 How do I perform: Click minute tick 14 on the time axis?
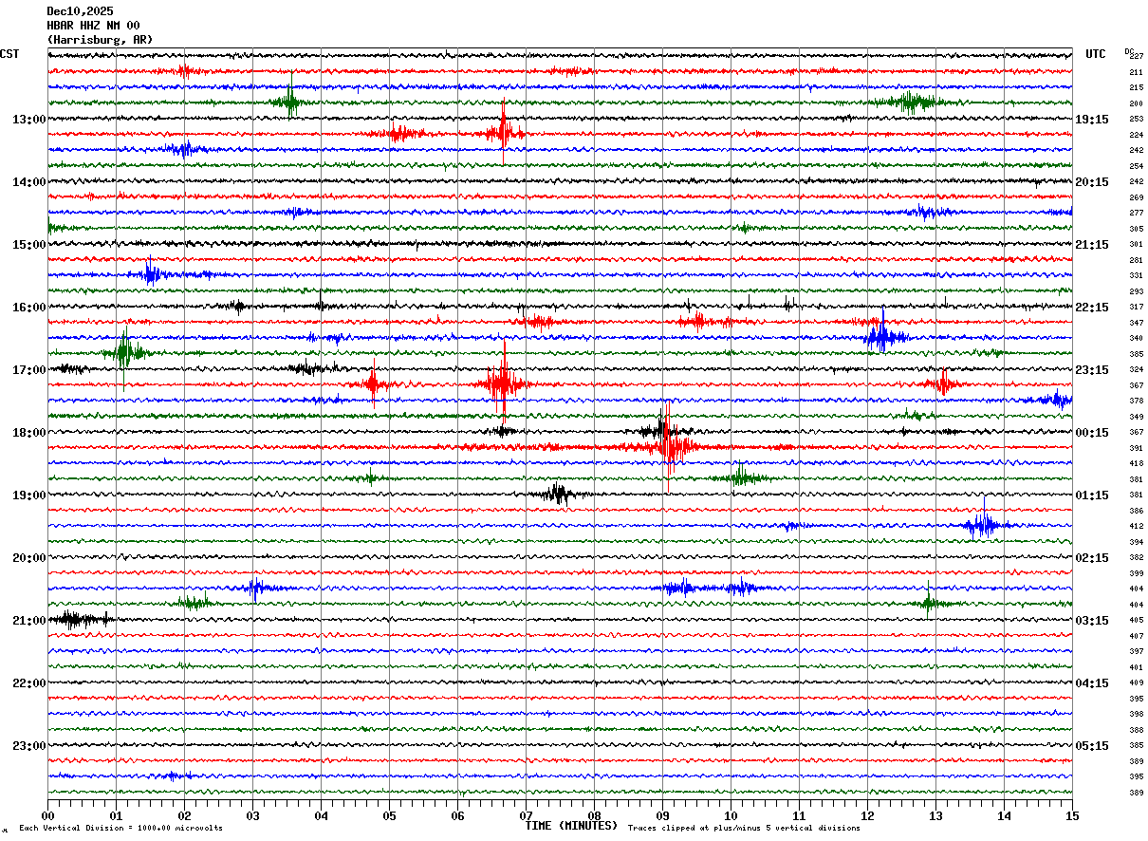point(1004,815)
